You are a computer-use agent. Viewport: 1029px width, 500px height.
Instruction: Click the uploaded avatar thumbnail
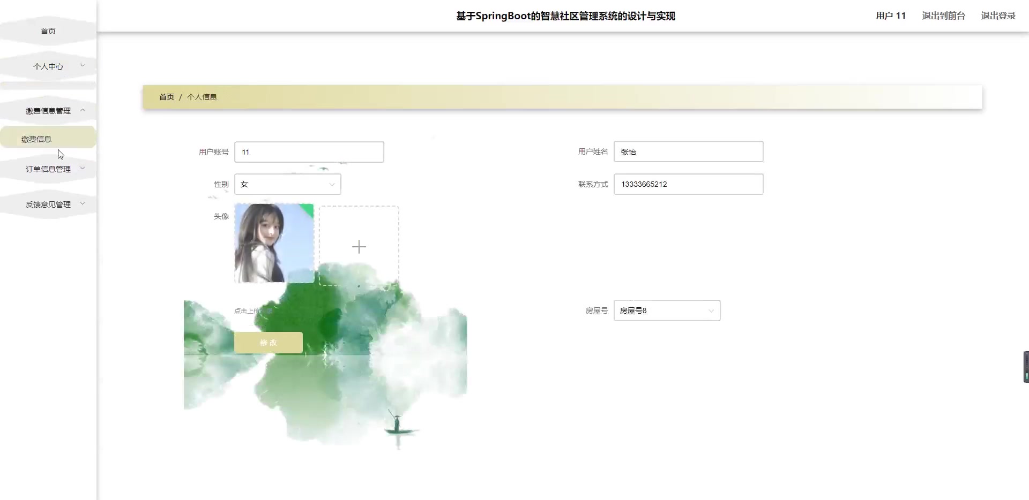point(274,243)
